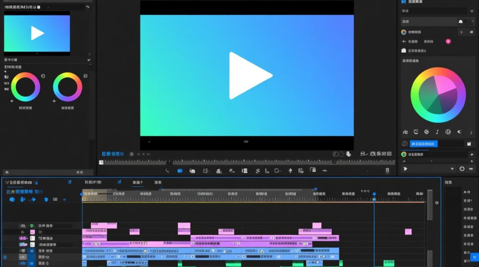
Task: Collapse the chevron below the small preview thumbnail
Action: click(89, 60)
